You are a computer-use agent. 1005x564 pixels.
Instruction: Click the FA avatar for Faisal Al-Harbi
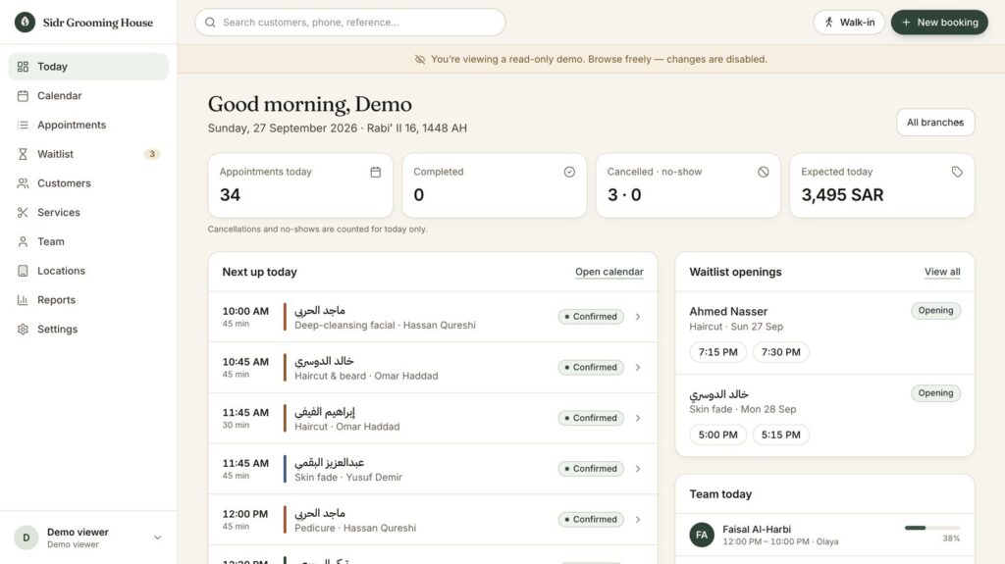[702, 536]
